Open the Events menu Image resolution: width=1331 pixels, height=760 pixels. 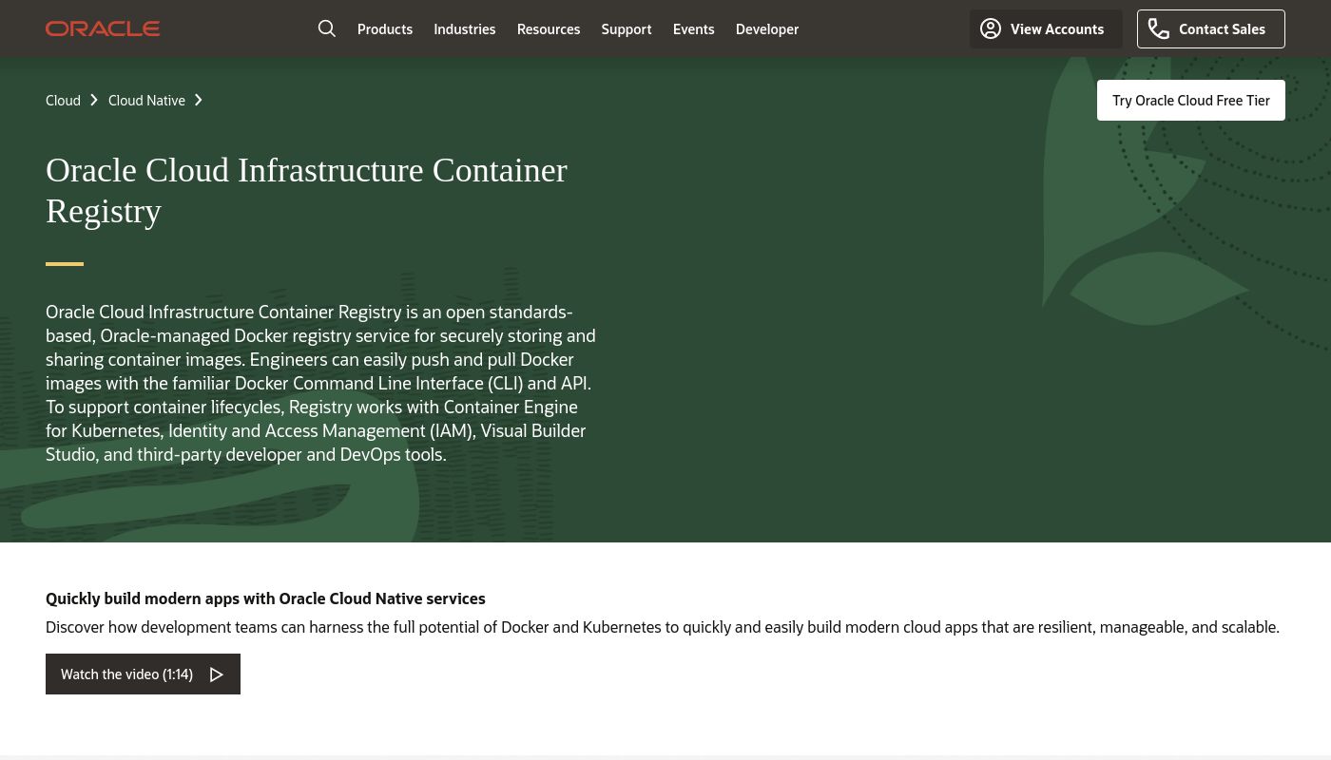pyautogui.click(x=693, y=29)
